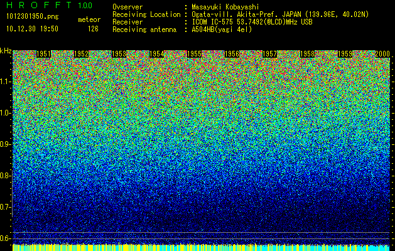Click the 1959 time marker
This screenshot has height=251, width=395.
coord(345,54)
